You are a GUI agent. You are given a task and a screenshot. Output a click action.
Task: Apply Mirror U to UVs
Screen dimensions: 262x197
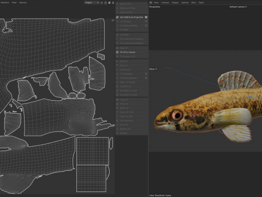point(124,61)
